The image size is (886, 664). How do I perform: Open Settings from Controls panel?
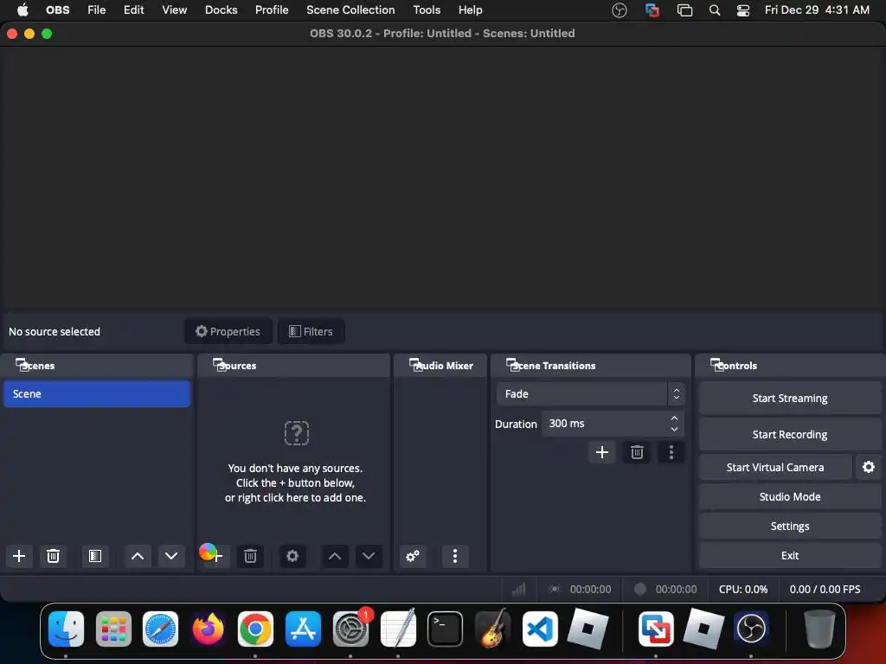click(x=790, y=526)
